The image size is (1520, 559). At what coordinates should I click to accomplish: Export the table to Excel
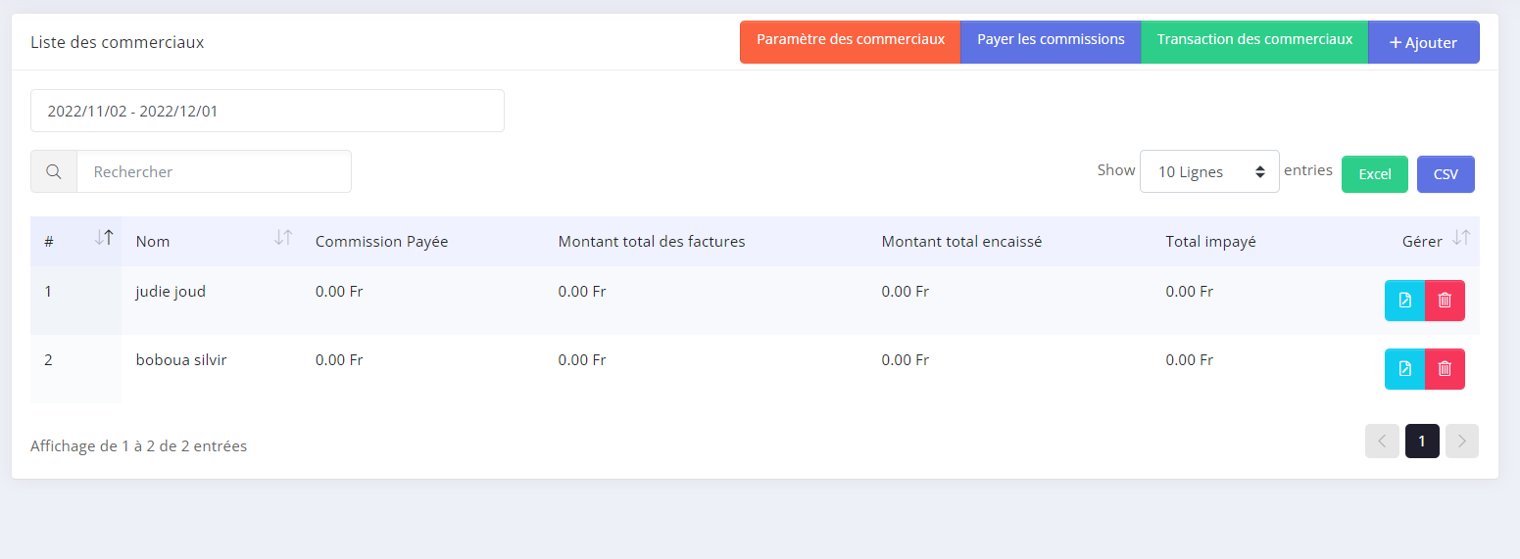point(1374,174)
